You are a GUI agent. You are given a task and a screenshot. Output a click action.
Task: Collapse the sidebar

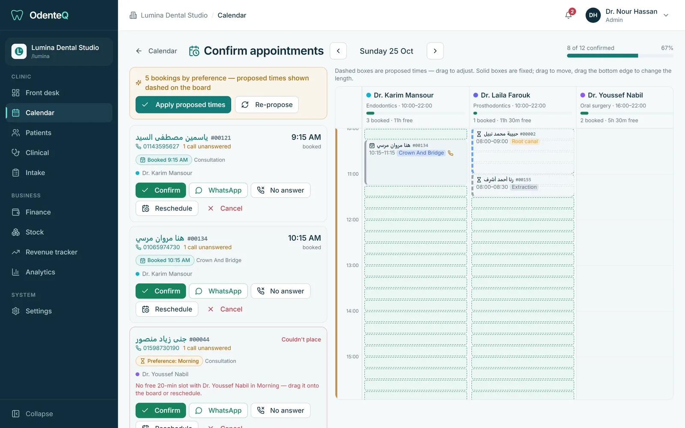coord(33,414)
